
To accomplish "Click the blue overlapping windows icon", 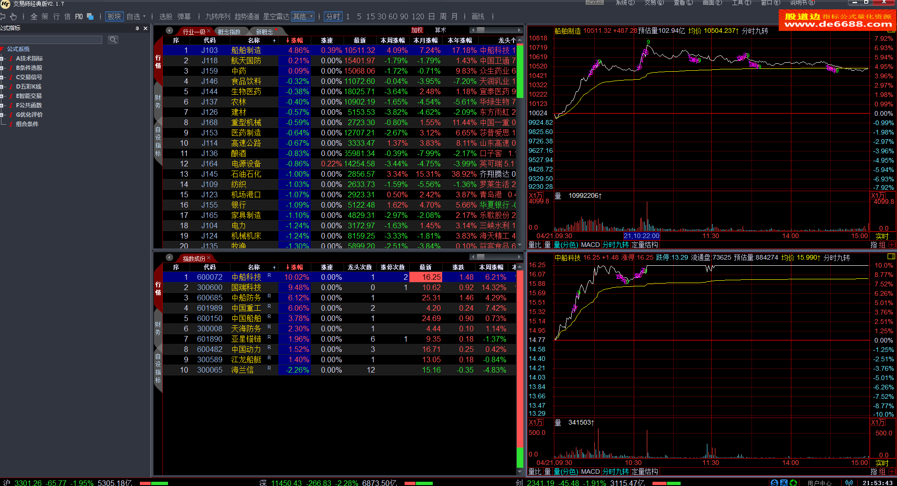I will point(91,16).
